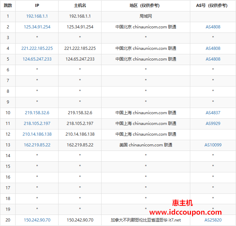The height and width of the screenshot is (226, 236).
Task: Open the AS4808 link in hop 4 row
Action: pos(213,48)
